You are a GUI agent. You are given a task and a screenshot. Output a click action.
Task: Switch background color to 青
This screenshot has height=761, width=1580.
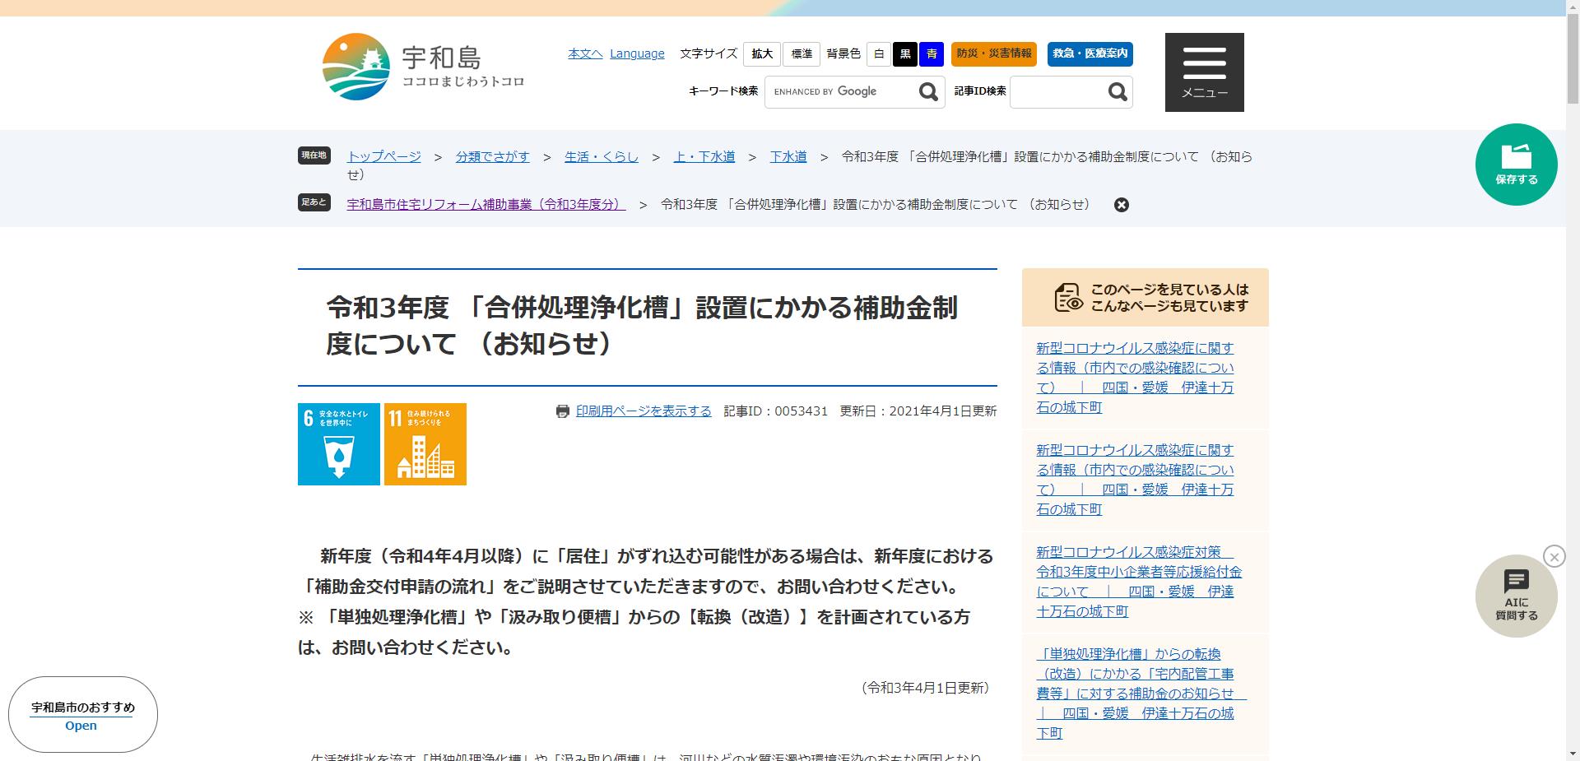pos(930,54)
